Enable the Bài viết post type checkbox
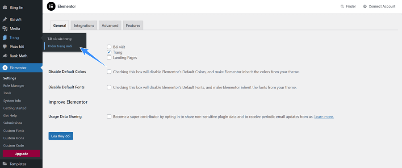Viewport: 402px width, 168px height. 109,47
